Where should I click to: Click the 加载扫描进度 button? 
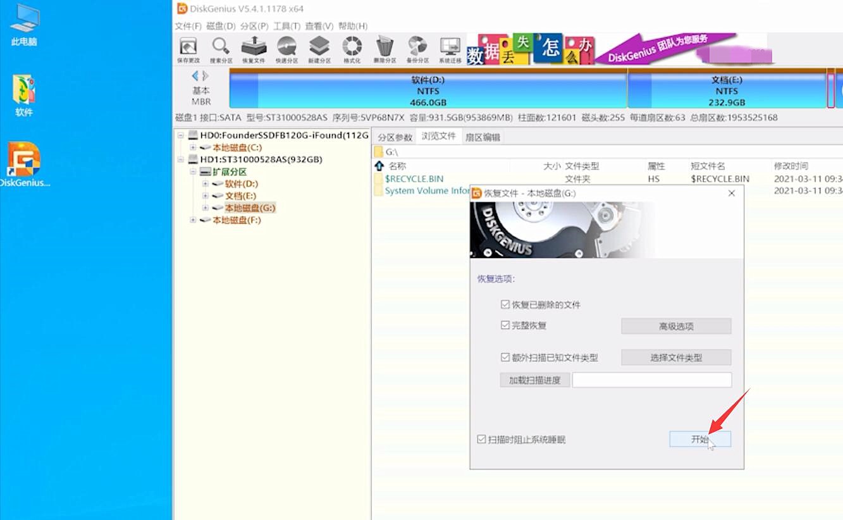[535, 380]
